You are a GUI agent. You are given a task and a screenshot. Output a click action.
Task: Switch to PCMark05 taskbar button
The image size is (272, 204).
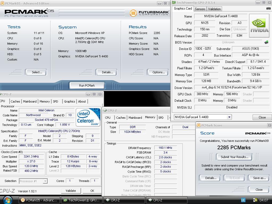[x=39, y=200]
